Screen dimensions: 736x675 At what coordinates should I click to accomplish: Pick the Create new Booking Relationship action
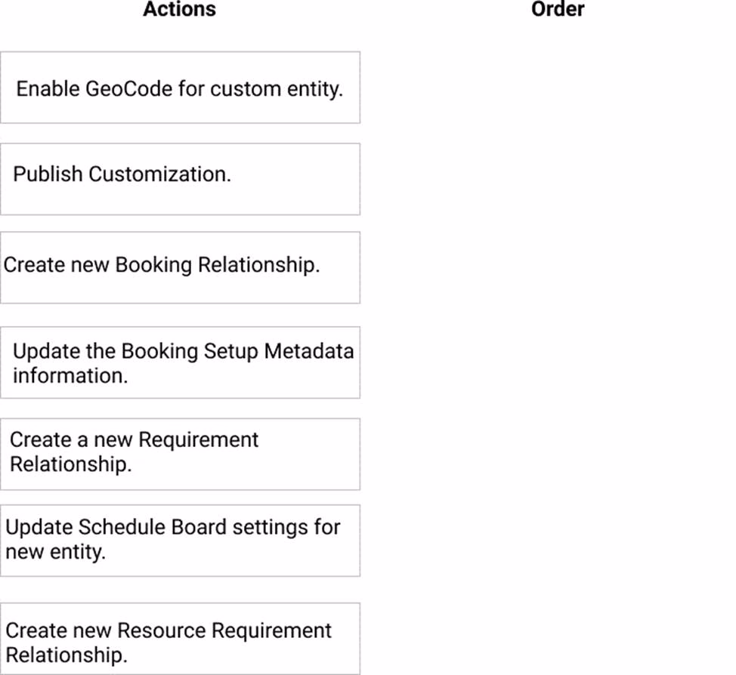(x=180, y=267)
